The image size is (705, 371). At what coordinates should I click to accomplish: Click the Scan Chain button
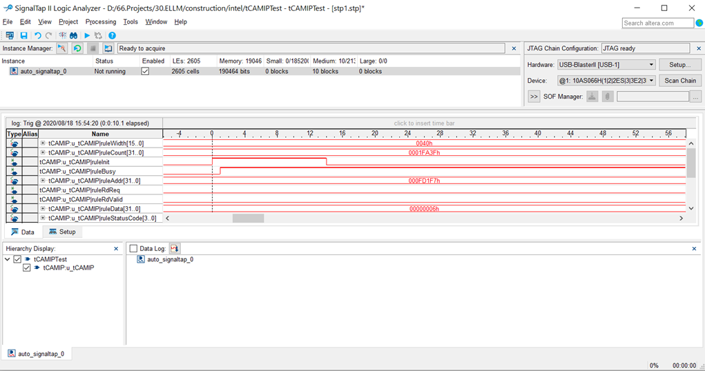(680, 81)
